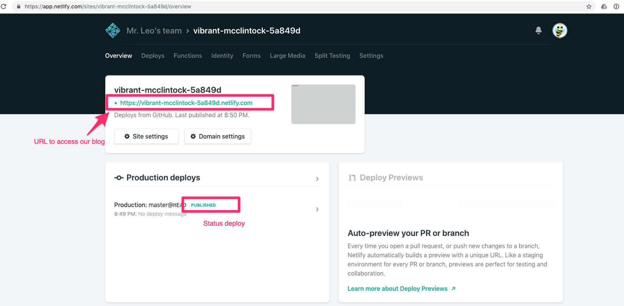Screen dimensions: 624x306
Task: Click the circled info extension icon
Action: 616,7
